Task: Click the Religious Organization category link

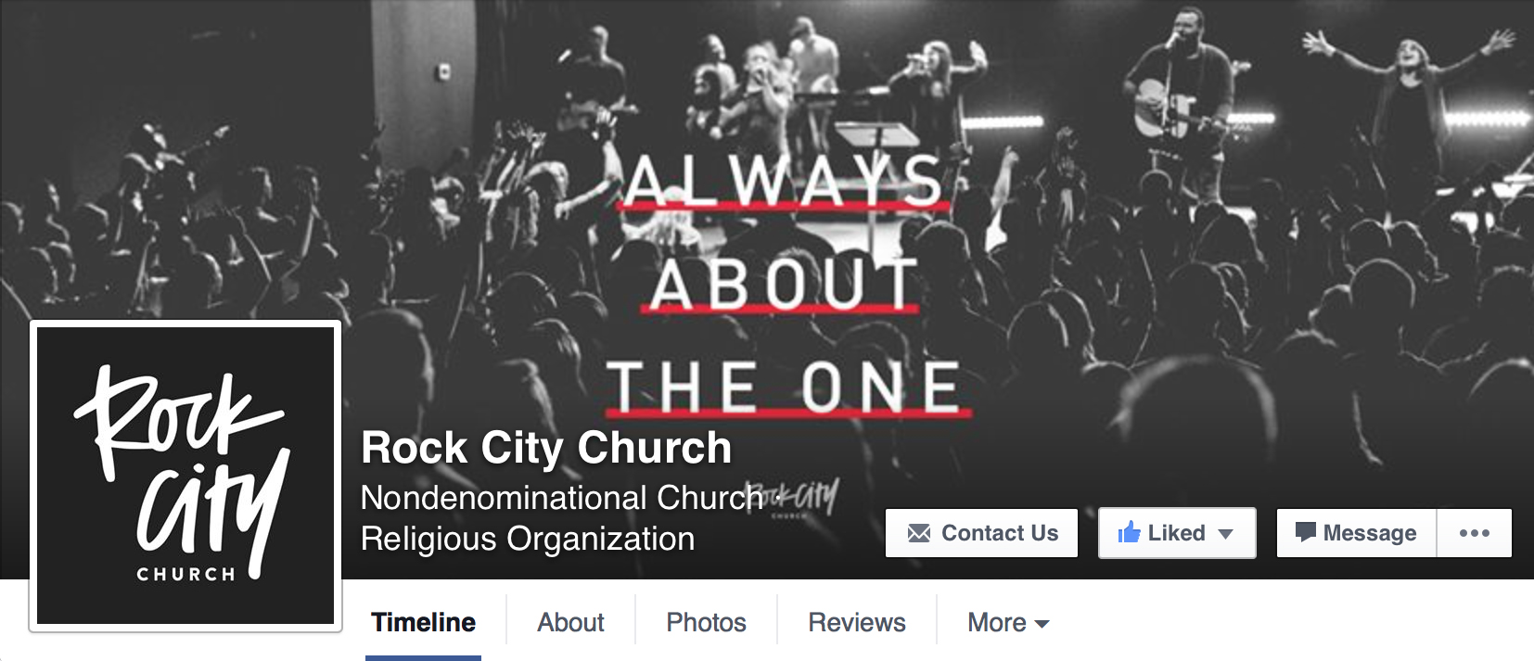Action: coord(528,539)
